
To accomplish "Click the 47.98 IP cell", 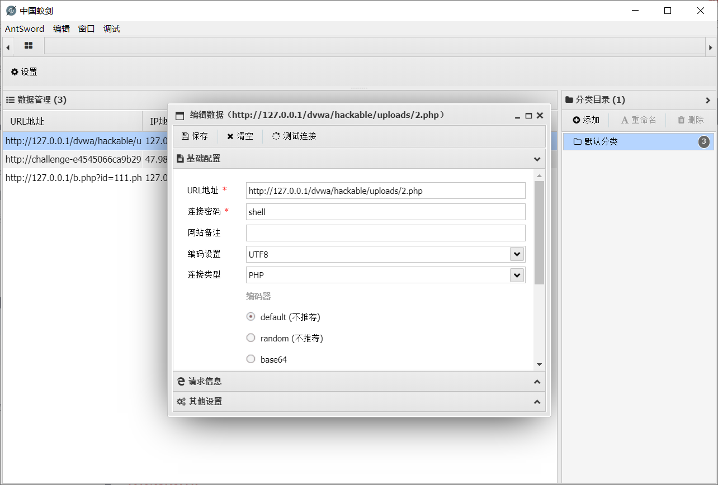I will click(x=156, y=159).
